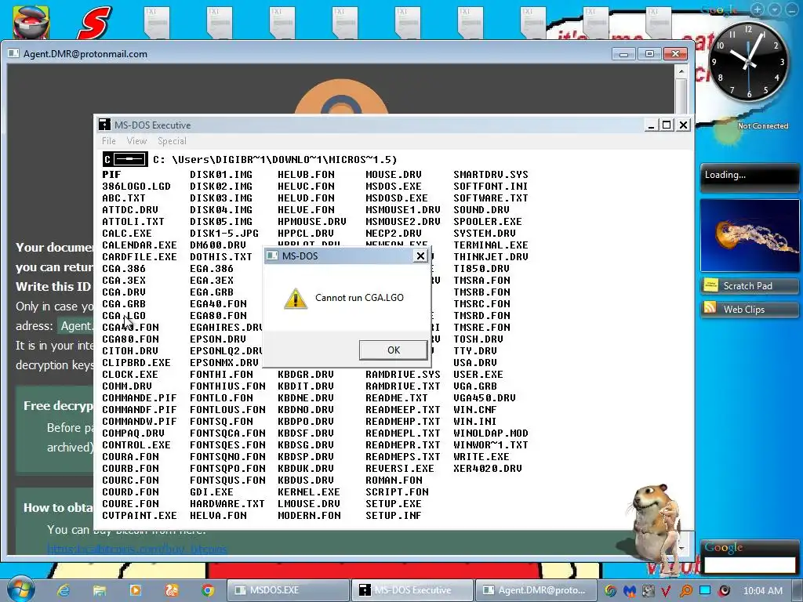The image size is (803, 602).
Task: Select WRITE.EXE in the file list
Action: coord(481,457)
